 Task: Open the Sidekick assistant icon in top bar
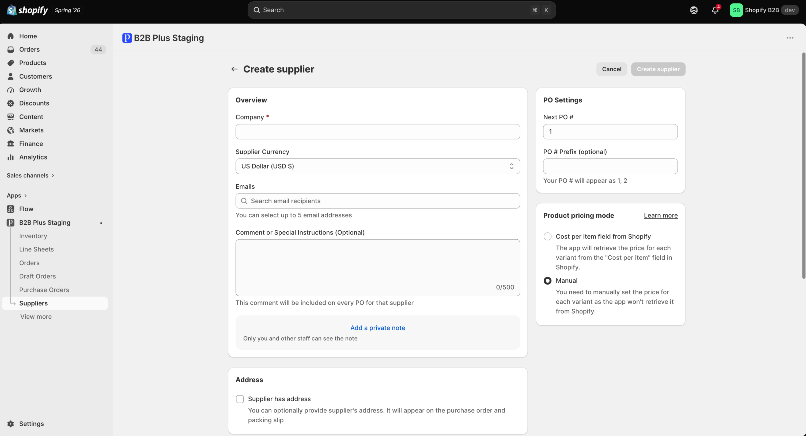point(694,10)
